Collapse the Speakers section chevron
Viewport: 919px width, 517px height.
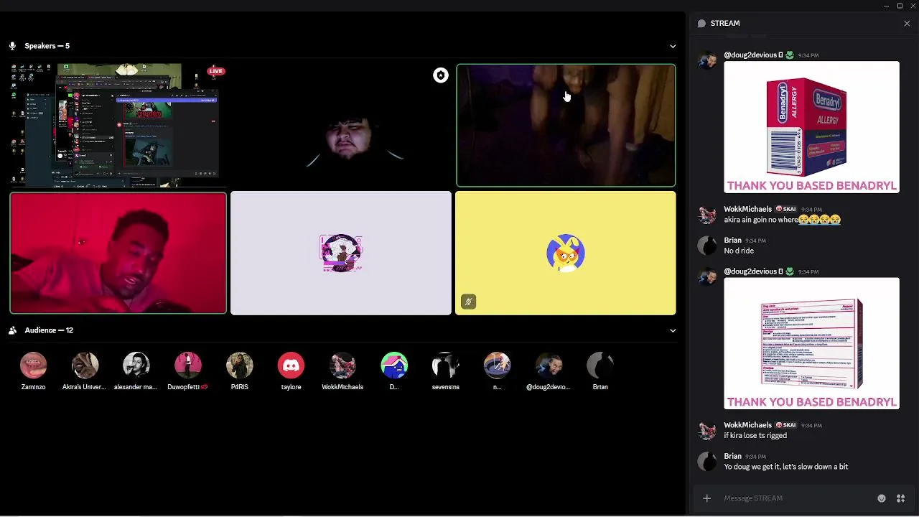(x=673, y=46)
